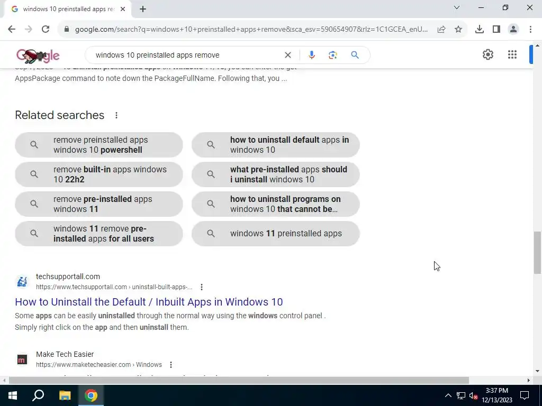
Task: Submit search with magnifier icon
Action: point(355,55)
